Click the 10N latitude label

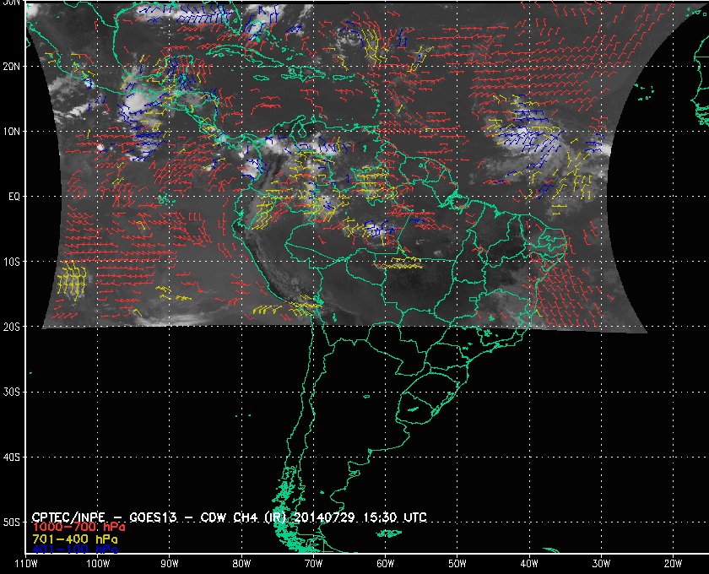12,132
